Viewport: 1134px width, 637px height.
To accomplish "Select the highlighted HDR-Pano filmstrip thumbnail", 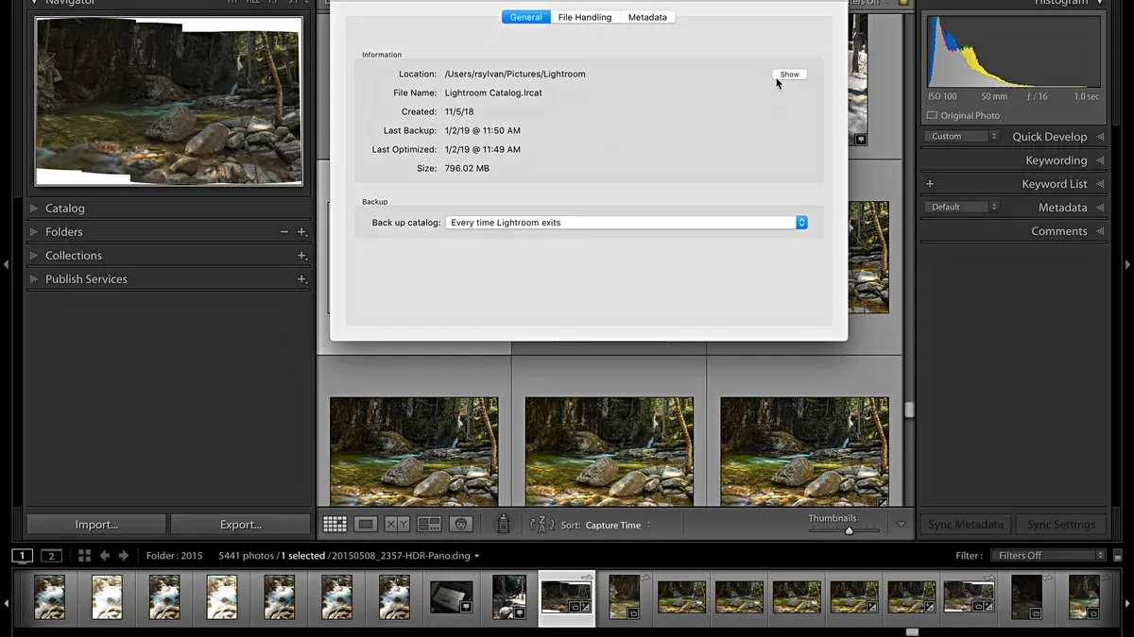I will click(x=567, y=597).
